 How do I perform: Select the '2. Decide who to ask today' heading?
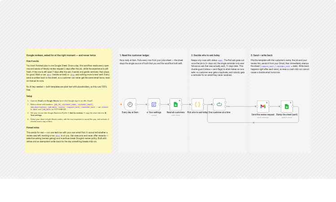coord(205,55)
